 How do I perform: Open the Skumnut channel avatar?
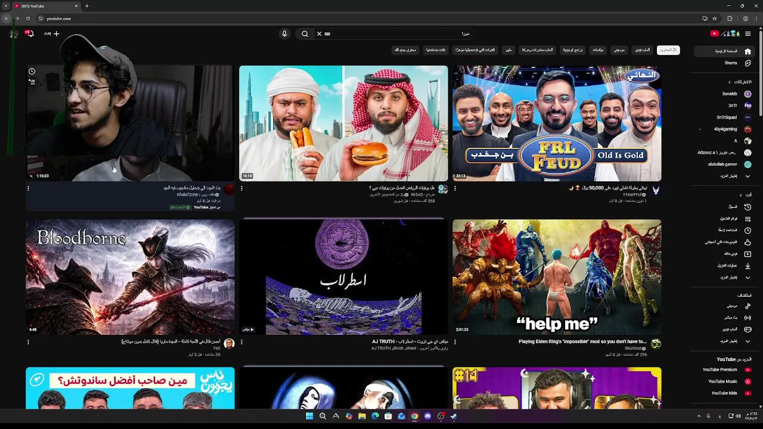pos(656,344)
